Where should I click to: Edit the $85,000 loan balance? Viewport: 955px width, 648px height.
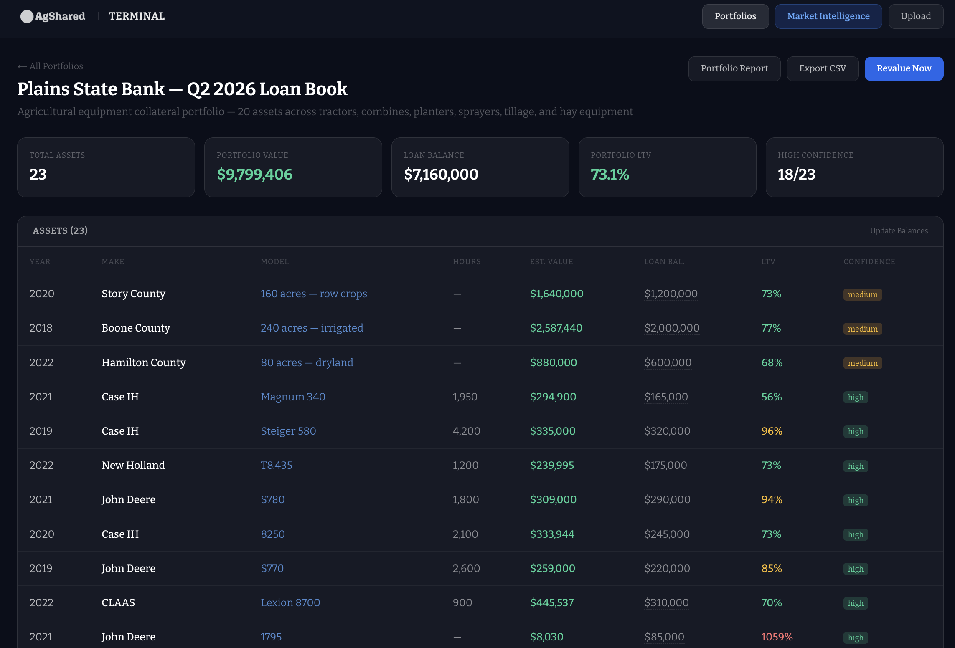pos(664,637)
